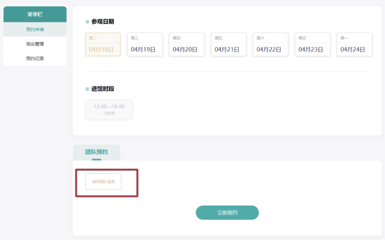
Task: Choose 周四 04月20日 as visit date
Action: pyautogui.click(x=187, y=45)
